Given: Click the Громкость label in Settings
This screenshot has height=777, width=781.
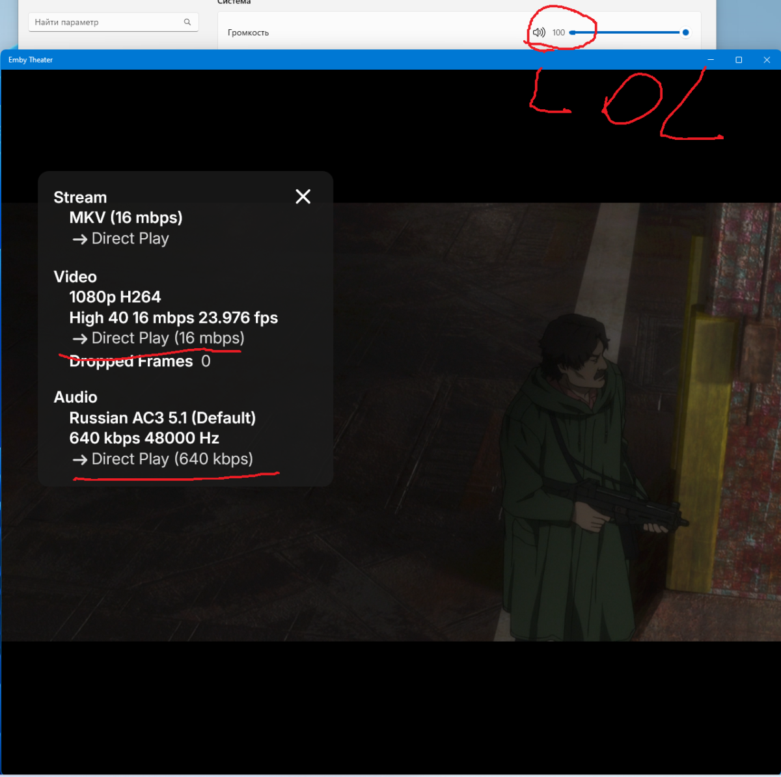Looking at the screenshot, I should [x=248, y=33].
